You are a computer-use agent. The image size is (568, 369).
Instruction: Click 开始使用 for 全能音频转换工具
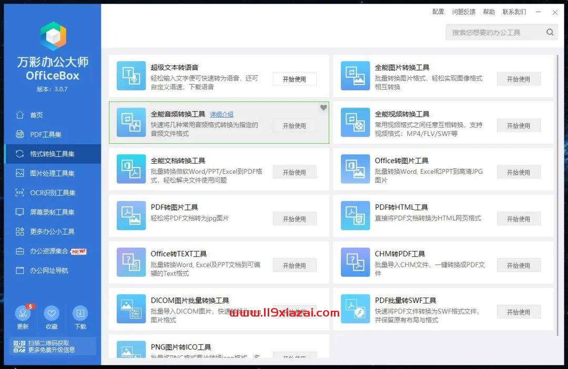[x=295, y=126]
